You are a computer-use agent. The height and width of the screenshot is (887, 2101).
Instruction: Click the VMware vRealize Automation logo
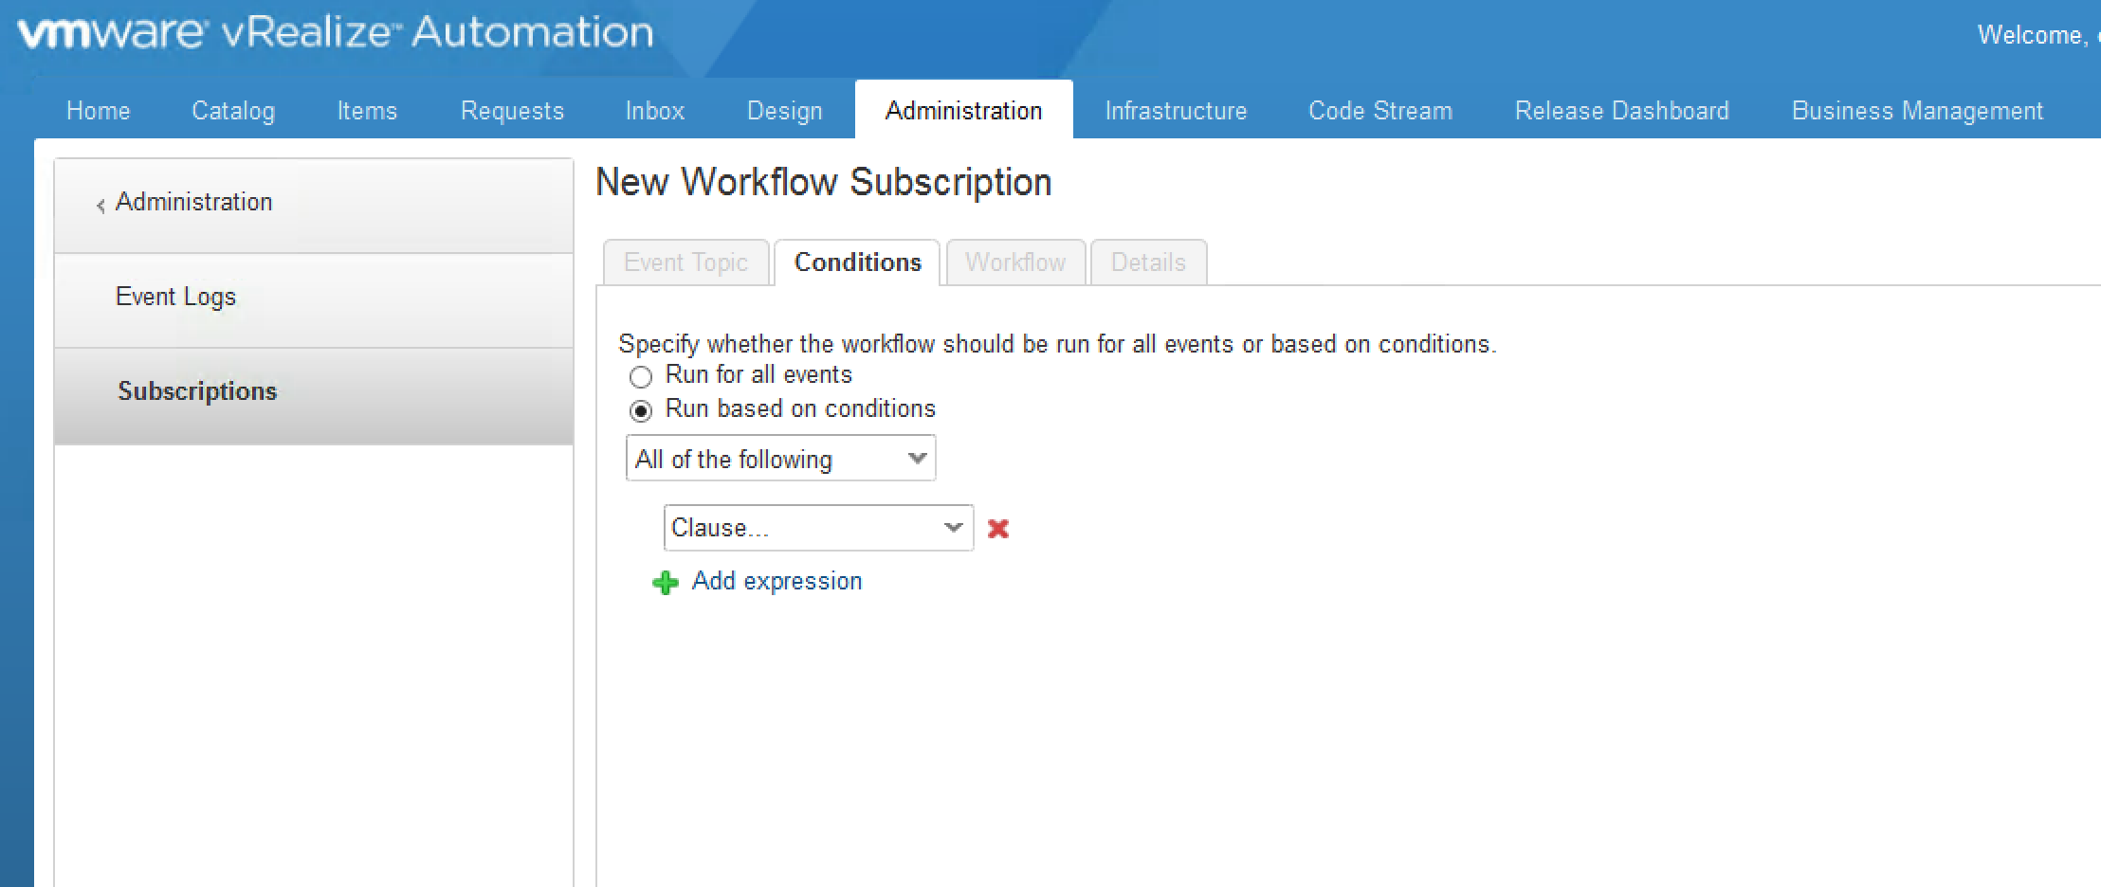click(x=336, y=32)
